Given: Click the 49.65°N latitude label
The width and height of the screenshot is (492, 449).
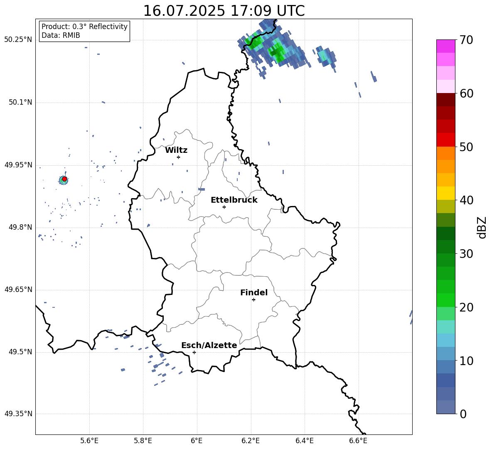Looking at the screenshot, I should (x=18, y=290).
